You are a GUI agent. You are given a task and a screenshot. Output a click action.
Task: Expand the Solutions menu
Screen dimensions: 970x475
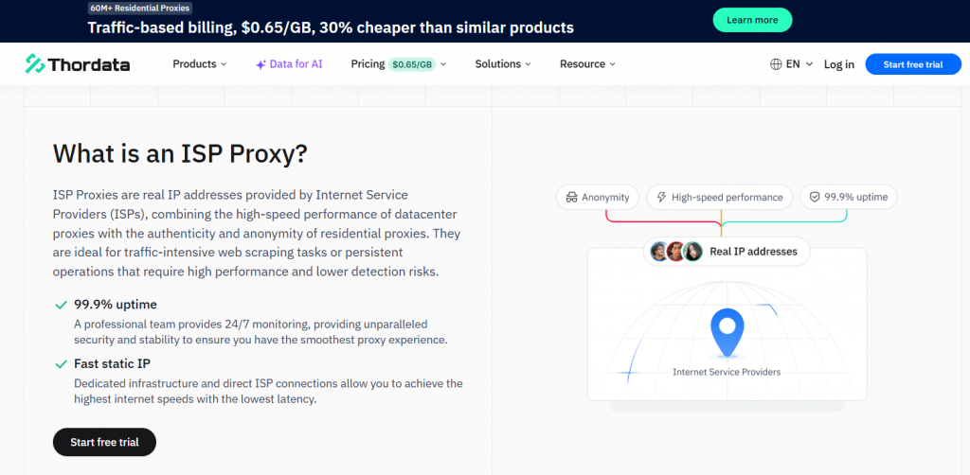tap(503, 64)
